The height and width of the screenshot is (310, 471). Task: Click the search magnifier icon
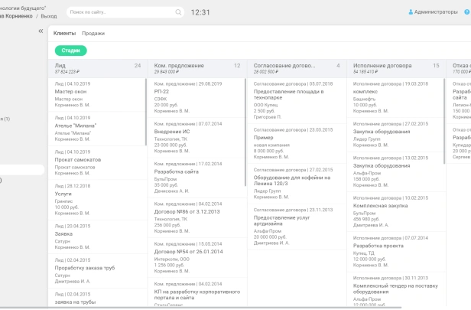[178, 13]
